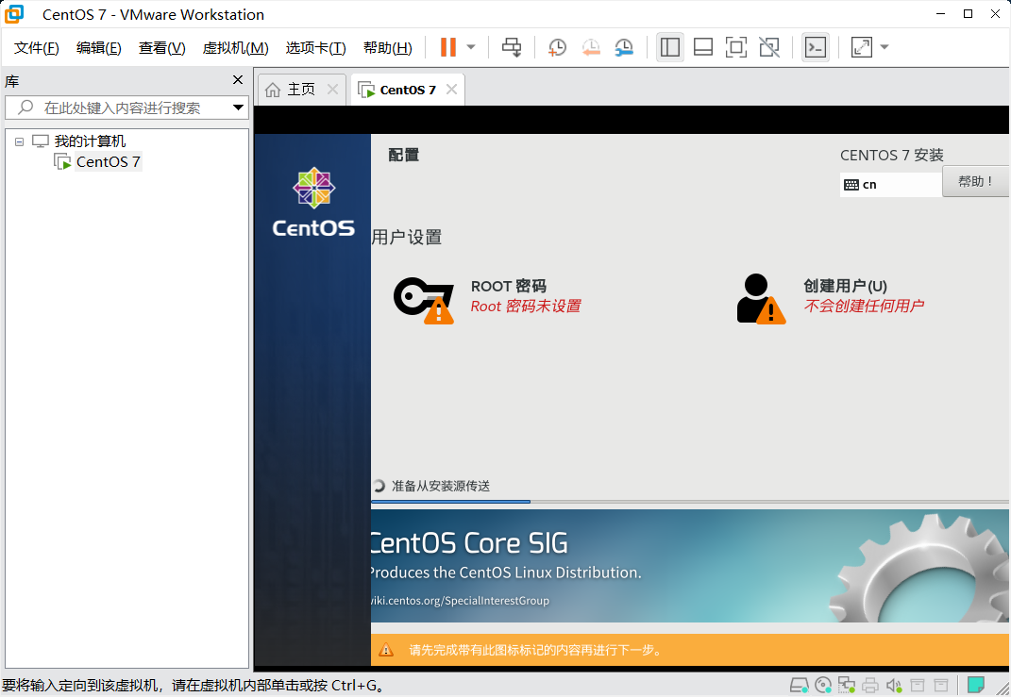Collapse the 我的计算机 tree node
Image resolution: width=1011 pixels, height=697 pixels.
pos(19,141)
